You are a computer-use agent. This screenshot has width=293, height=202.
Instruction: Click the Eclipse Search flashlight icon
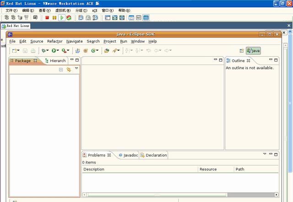(114, 50)
